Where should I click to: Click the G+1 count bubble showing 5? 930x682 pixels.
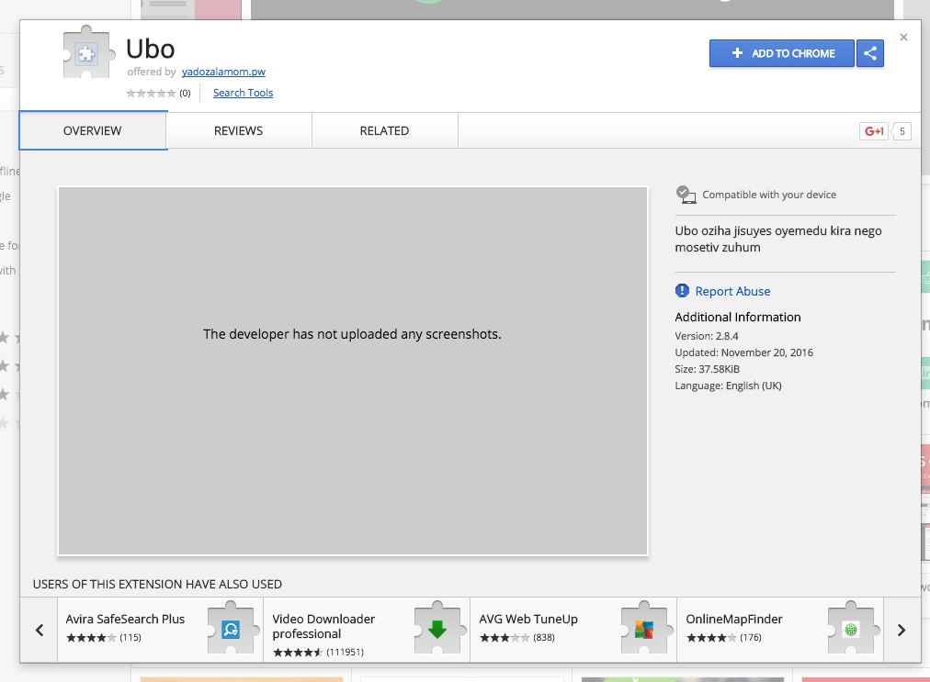[x=902, y=131]
